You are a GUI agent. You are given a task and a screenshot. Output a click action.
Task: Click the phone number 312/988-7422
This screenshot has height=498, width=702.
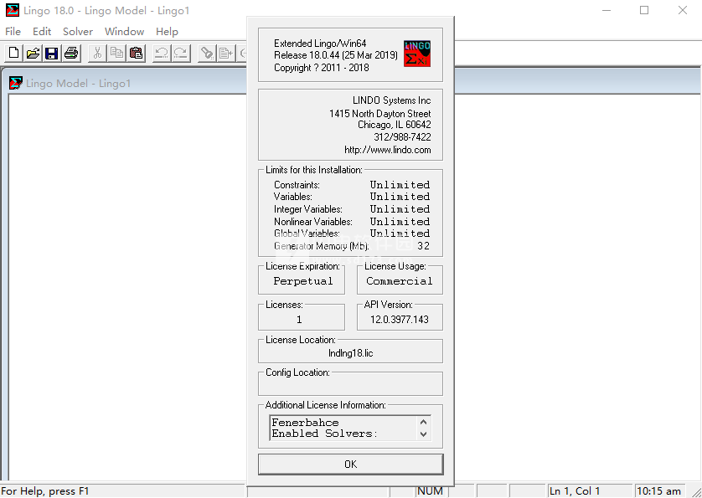point(402,137)
